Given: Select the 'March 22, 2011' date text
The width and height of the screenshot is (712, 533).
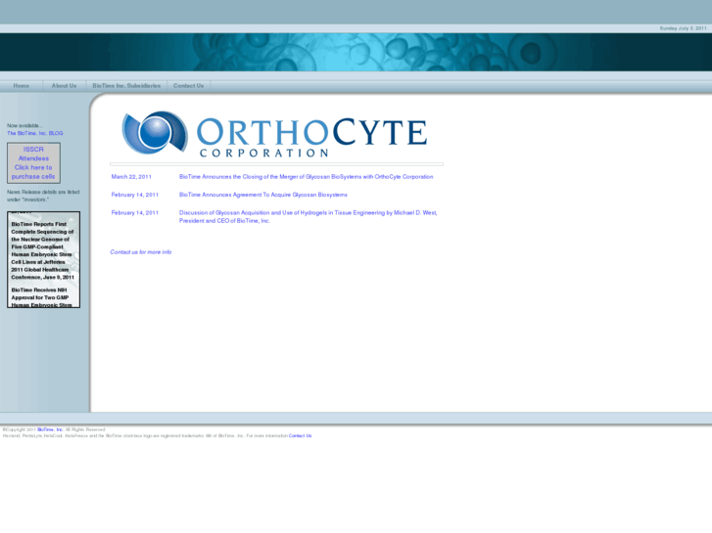Looking at the screenshot, I should point(131,177).
